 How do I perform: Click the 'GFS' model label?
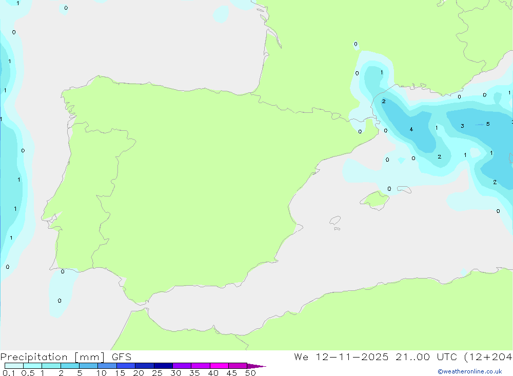click(122, 357)
